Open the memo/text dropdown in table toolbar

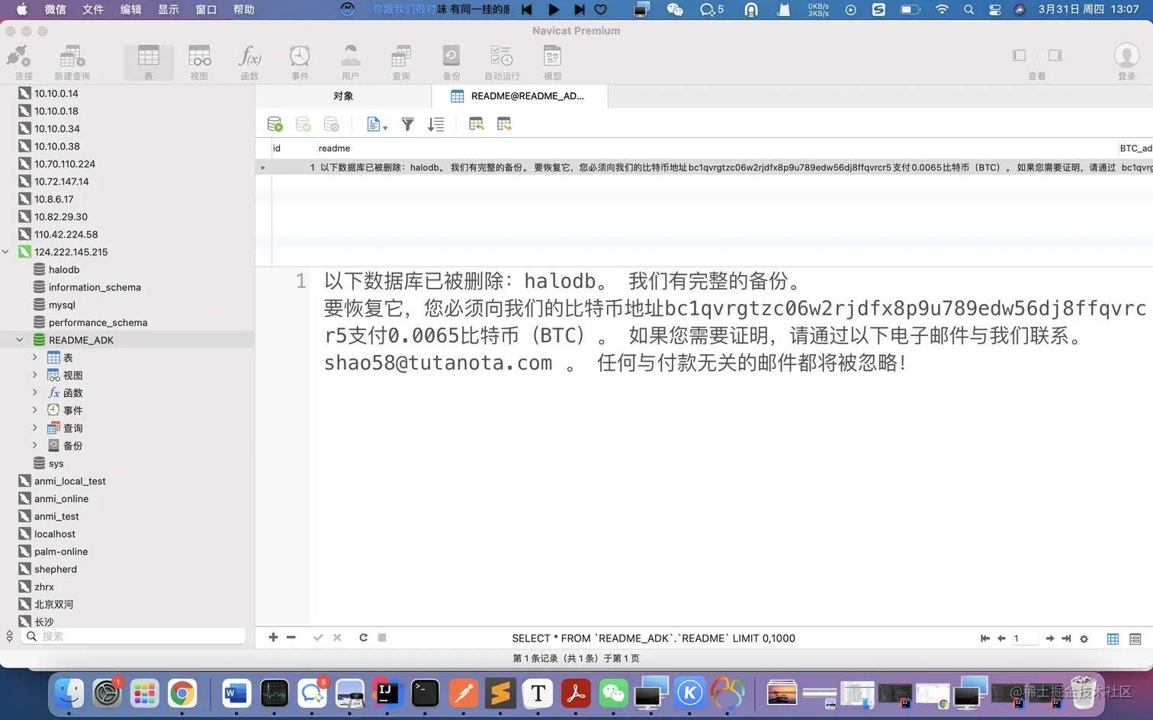[377, 124]
